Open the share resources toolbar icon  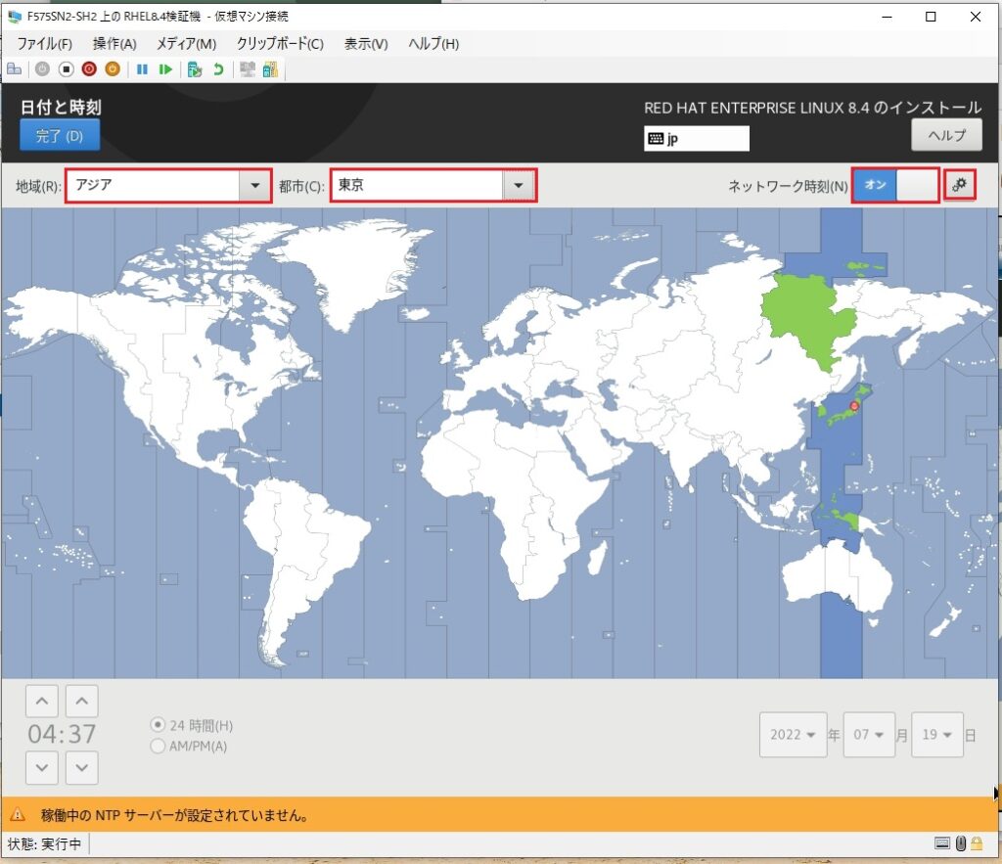(270, 69)
